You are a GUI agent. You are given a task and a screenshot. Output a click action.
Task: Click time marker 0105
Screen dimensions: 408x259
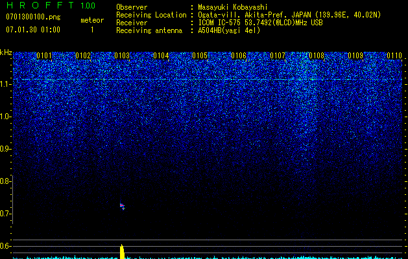tap(200, 56)
